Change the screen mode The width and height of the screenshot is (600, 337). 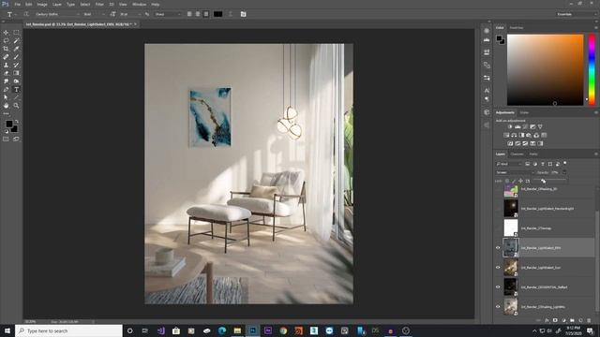pyautogui.click(x=16, y=139)
